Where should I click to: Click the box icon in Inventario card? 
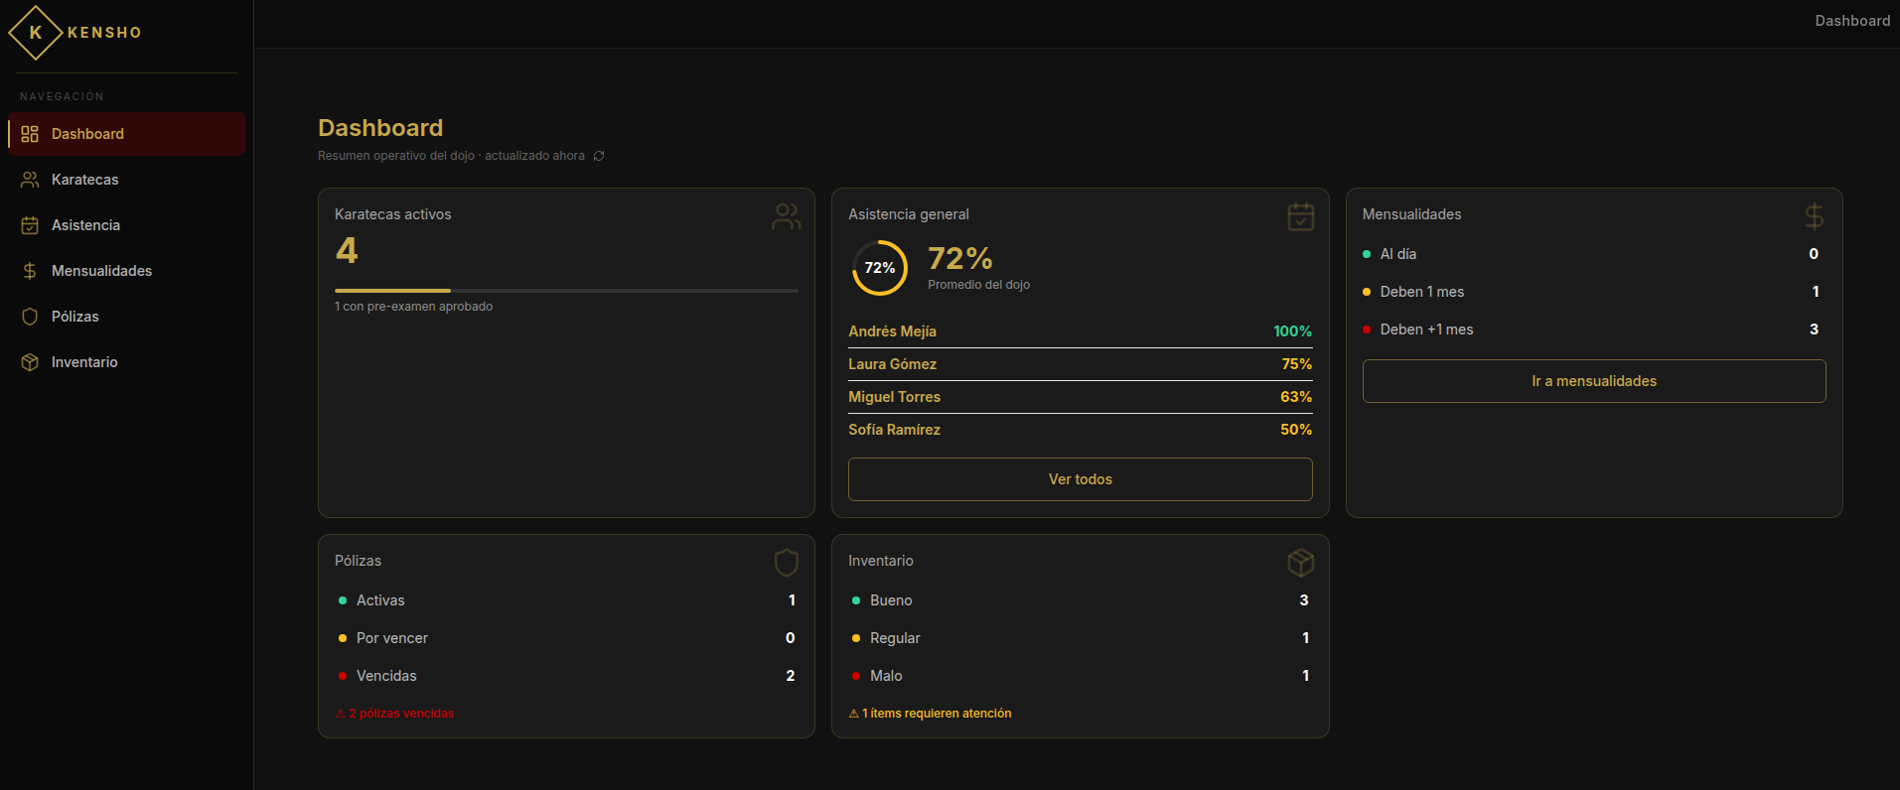[x=1301, y=563]
